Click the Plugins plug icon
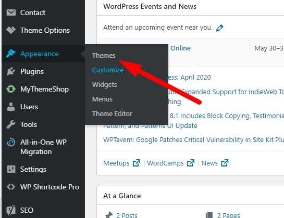Screen dimensions: 284x218 (11, 71)
